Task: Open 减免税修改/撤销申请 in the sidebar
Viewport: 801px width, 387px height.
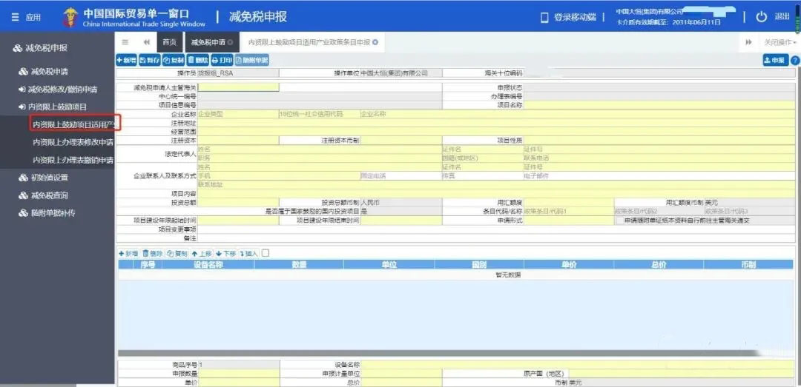Action: 57,90
